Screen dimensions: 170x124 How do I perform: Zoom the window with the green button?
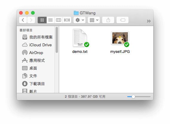point(33,13)
